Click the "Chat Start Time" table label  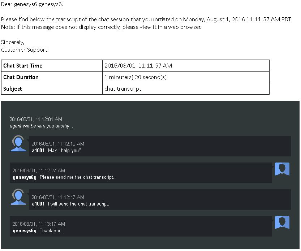tap(23, 66)
